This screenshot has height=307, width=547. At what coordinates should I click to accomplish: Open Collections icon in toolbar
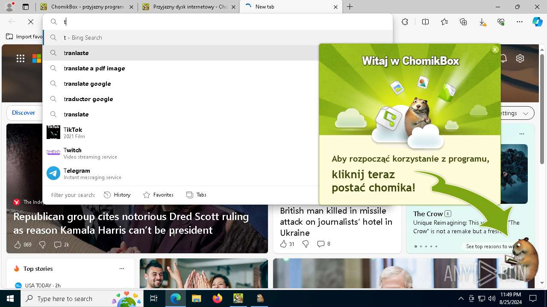point(463,22)
